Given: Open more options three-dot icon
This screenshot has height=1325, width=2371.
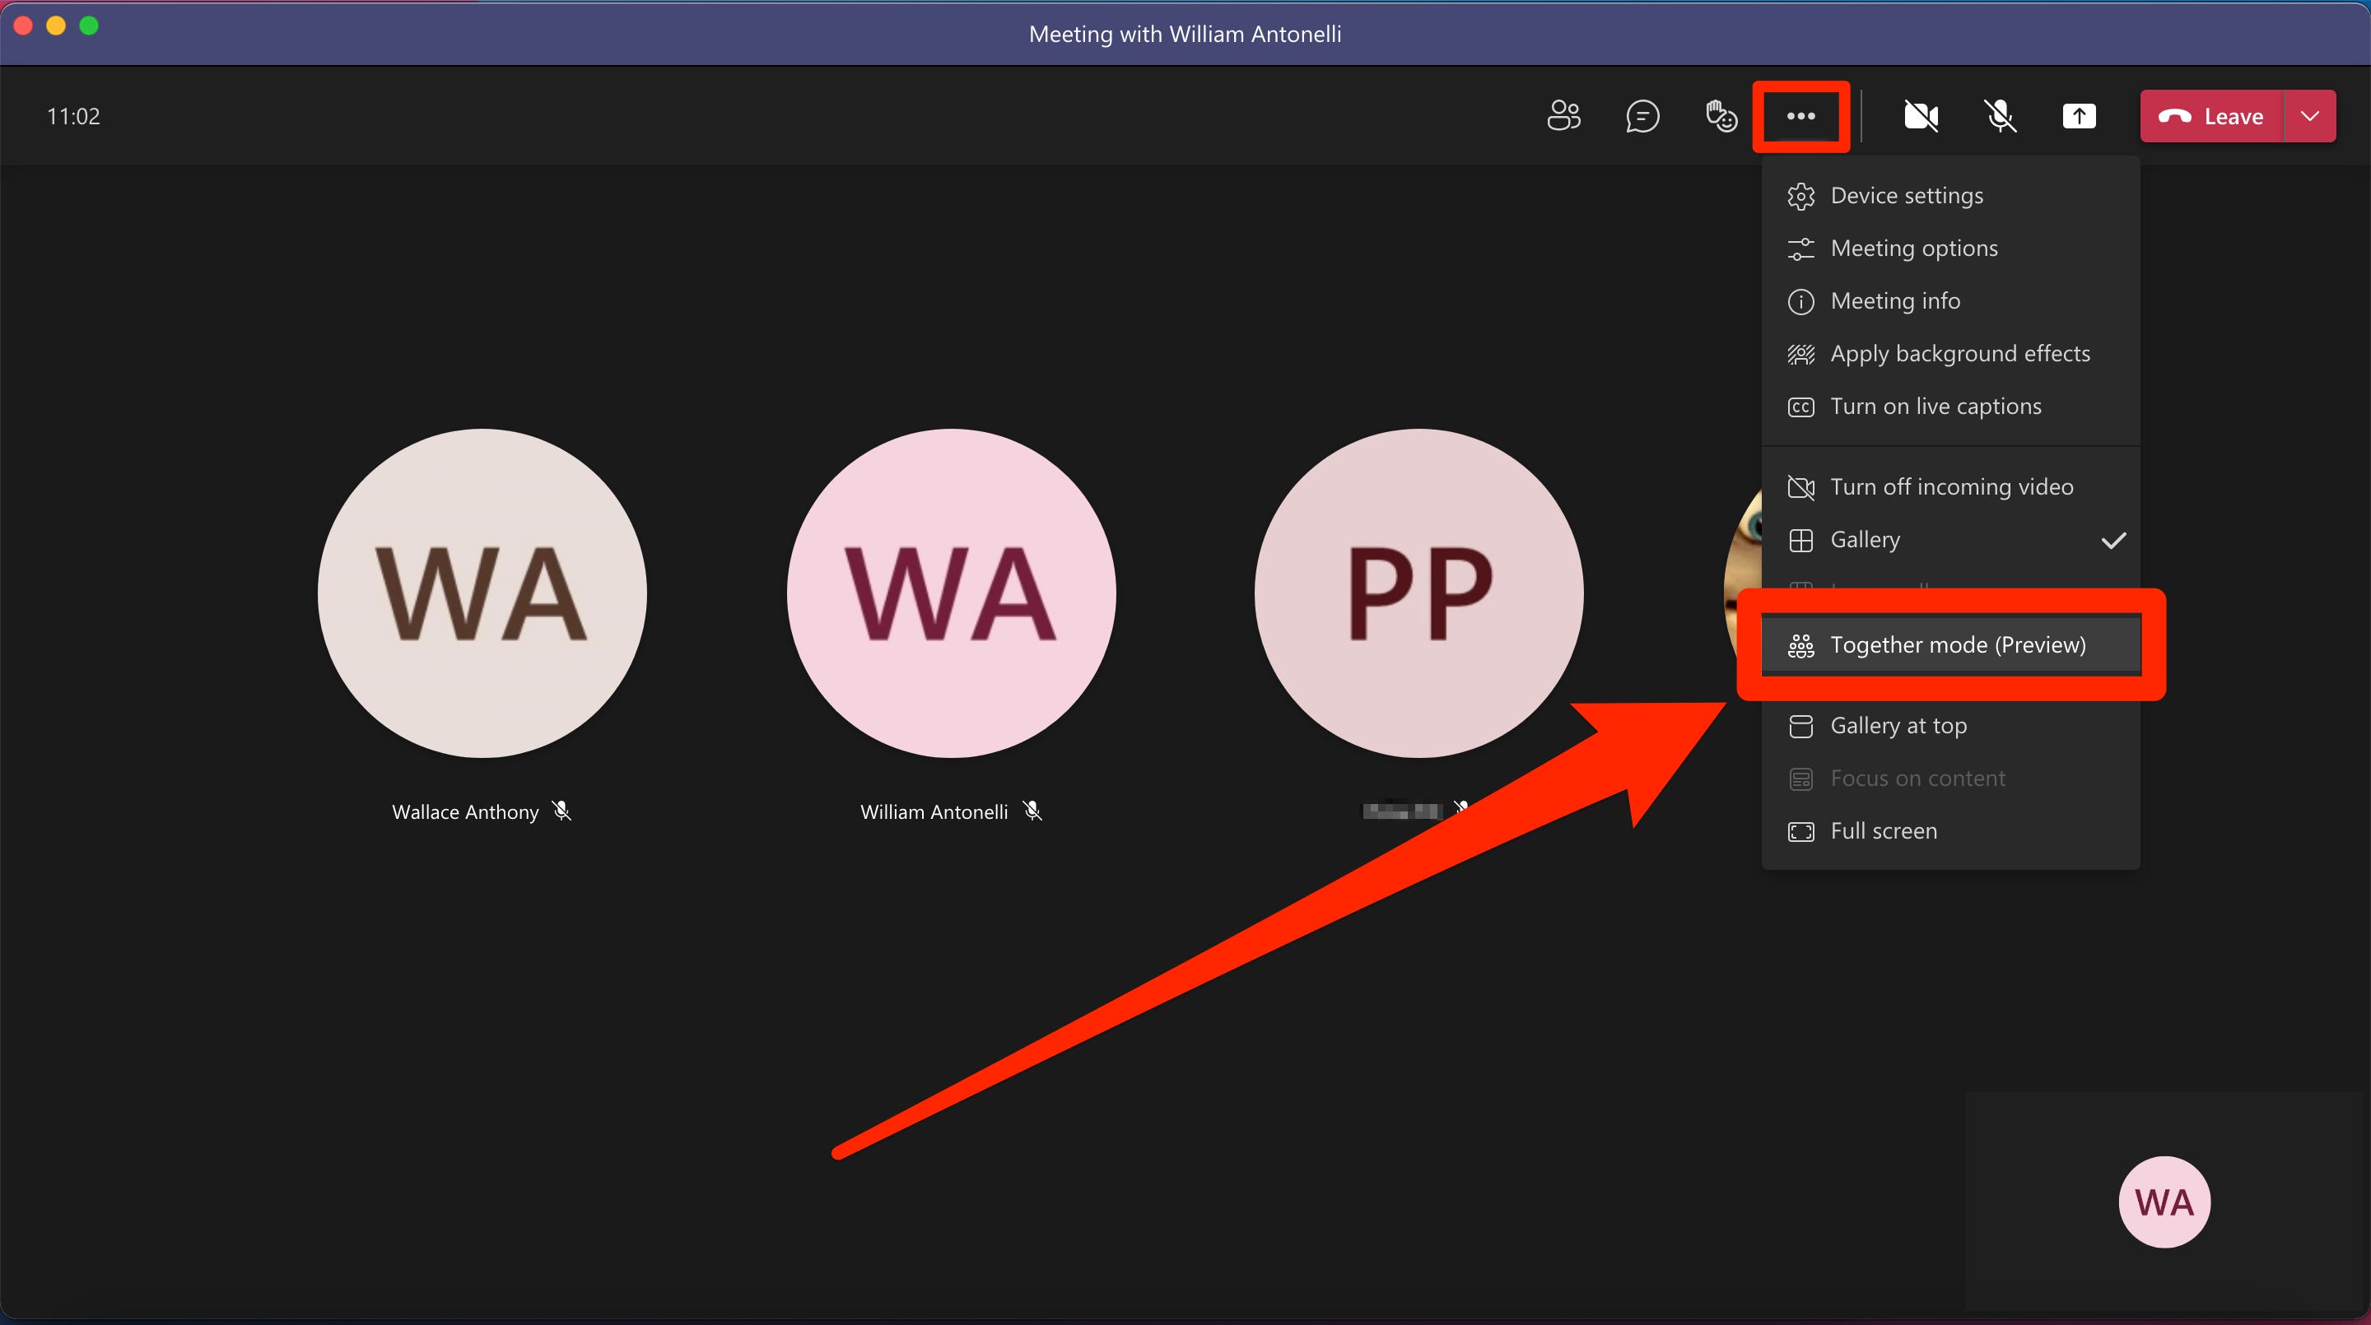Looking at the screenshot, I should (x=1798, y=115).
